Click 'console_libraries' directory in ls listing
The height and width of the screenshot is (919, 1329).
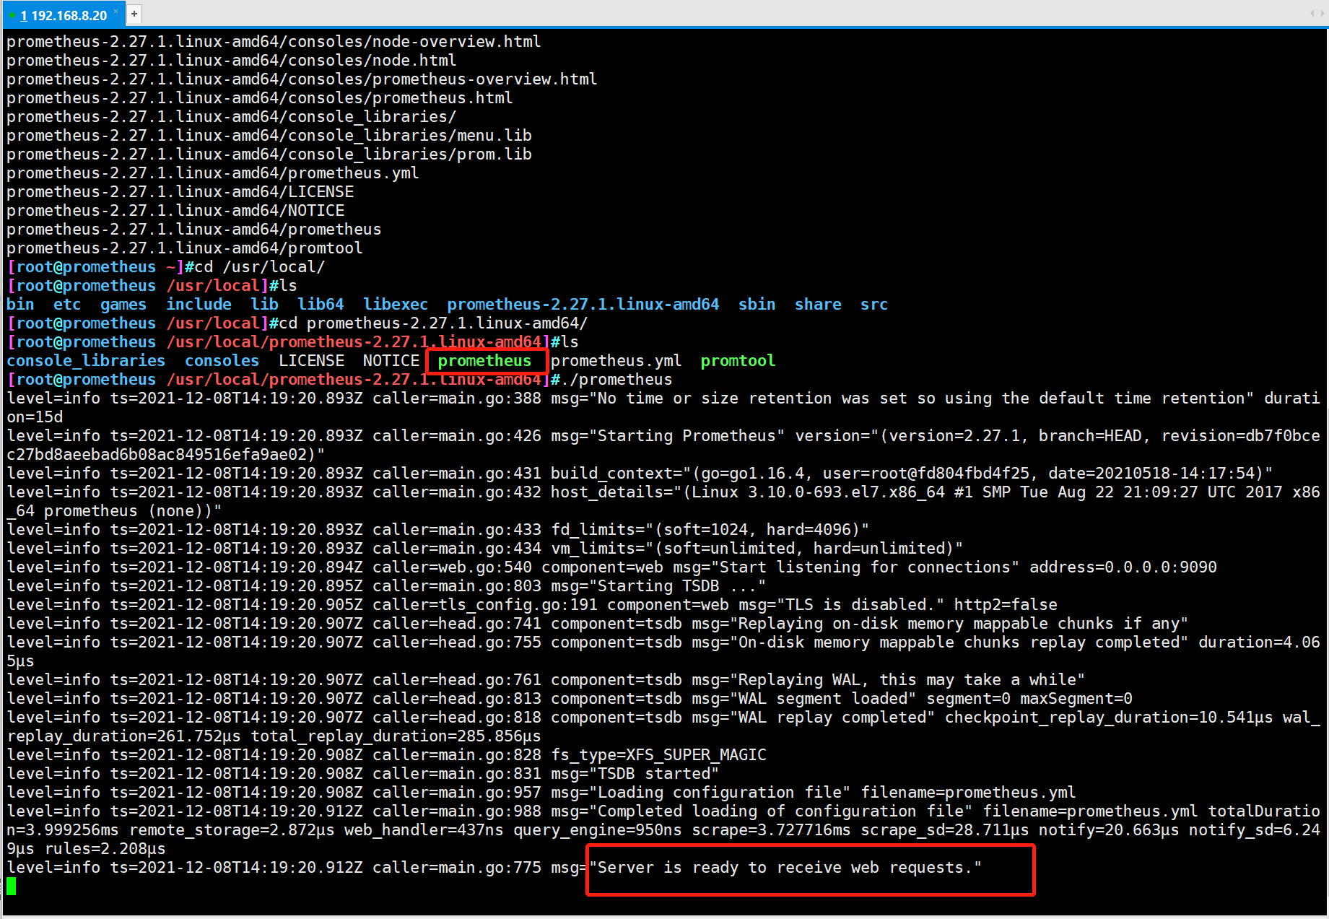tap(86, 360)
